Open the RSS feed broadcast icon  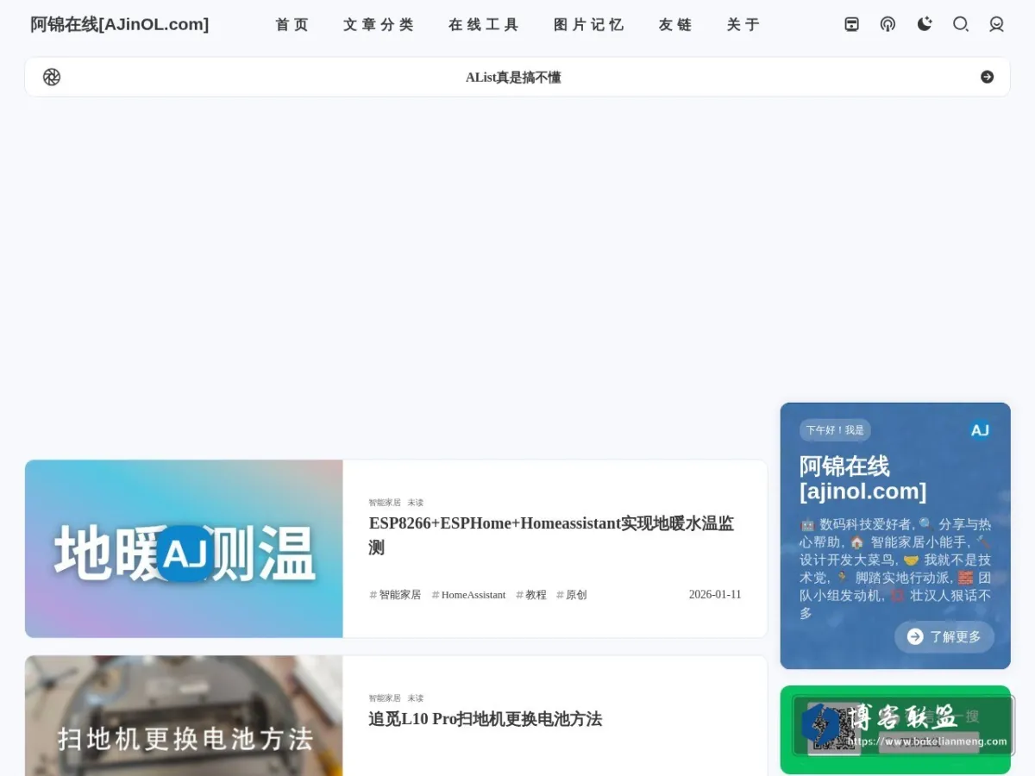click(x=888, y=24)
